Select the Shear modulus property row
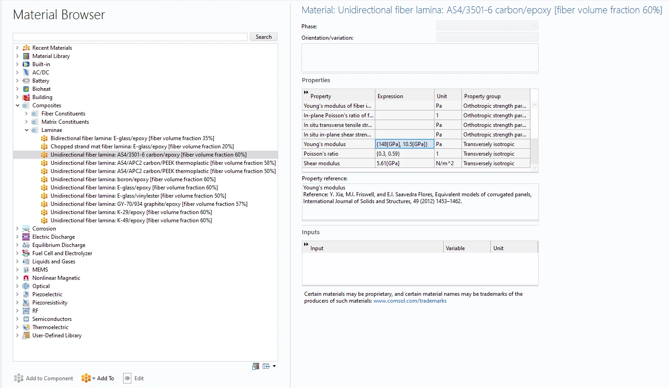Screen dimensions: 669x388 pos(338,163)
